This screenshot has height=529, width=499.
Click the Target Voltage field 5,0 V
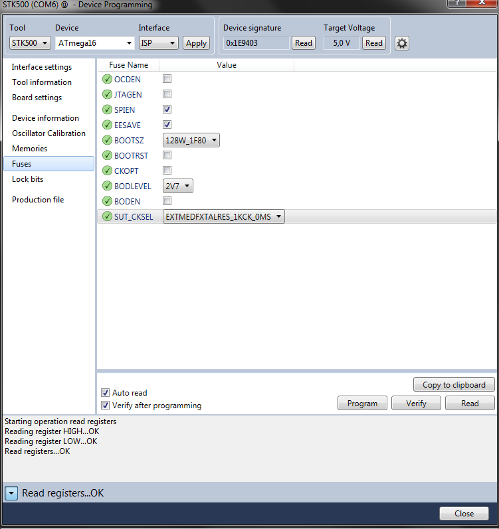342,43
